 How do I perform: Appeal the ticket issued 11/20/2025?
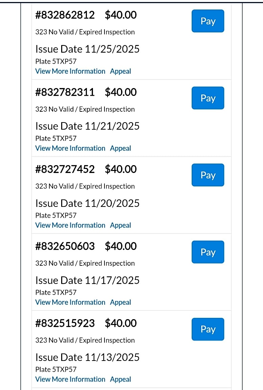(120, 225)
